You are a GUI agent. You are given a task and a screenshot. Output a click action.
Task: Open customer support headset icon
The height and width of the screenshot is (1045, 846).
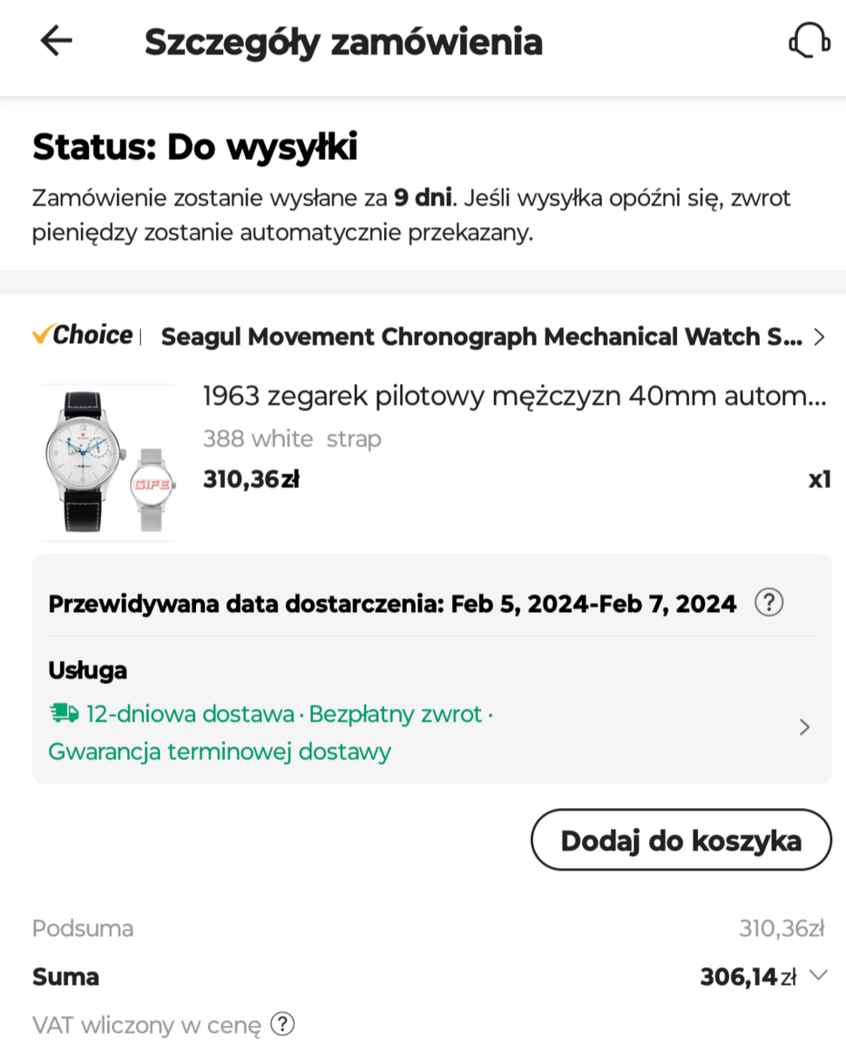(x=809, y=41)
